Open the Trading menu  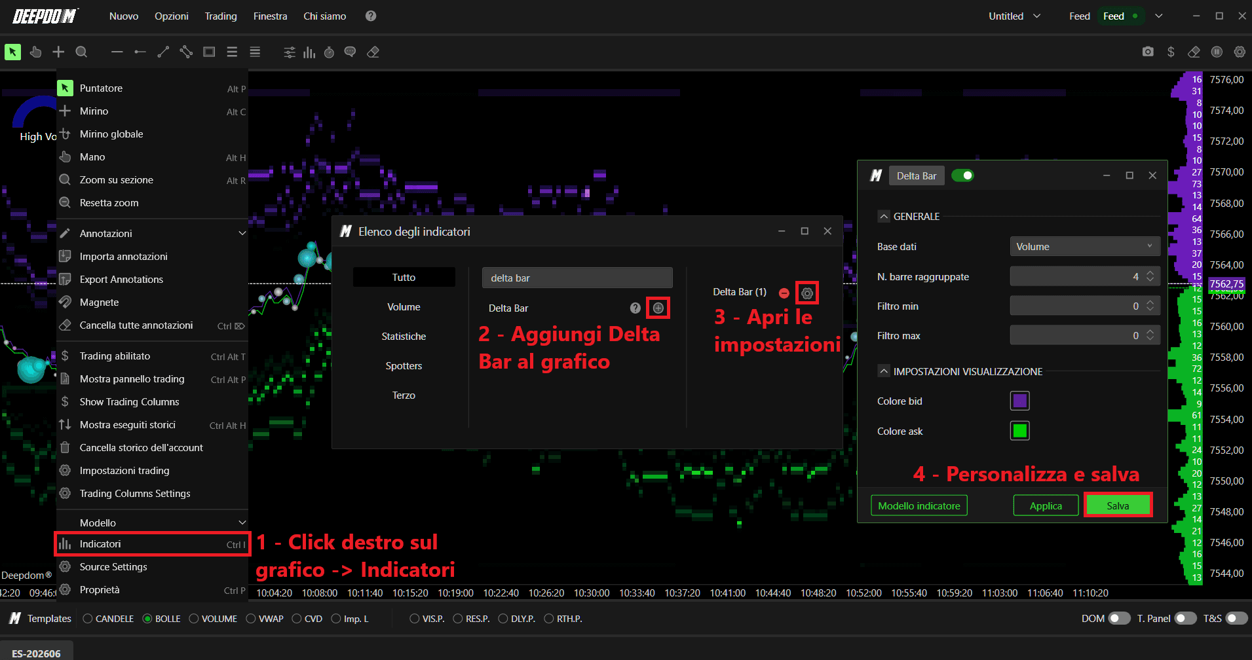tap(221, 16)
